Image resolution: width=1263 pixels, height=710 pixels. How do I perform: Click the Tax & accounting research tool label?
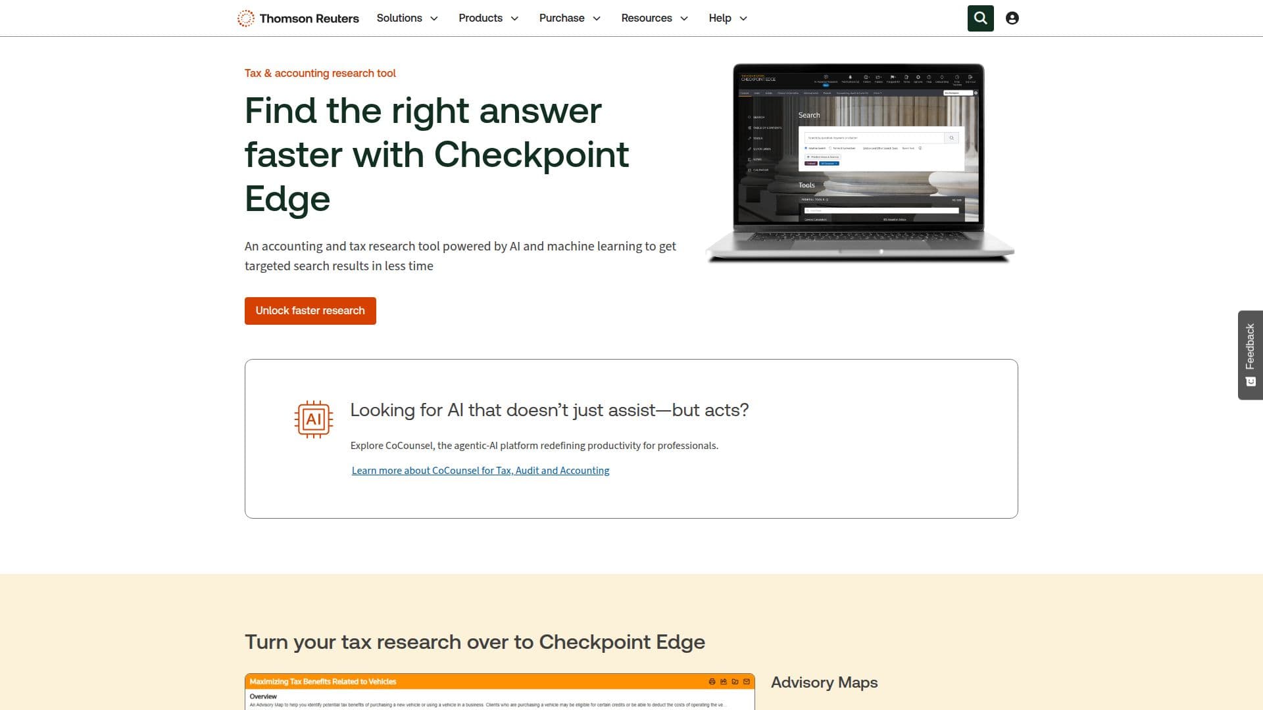320,73
